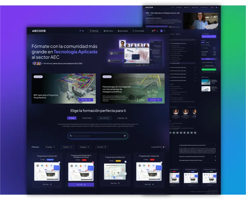Open the Categoría filter dropdown
Image resolution: width=246 pixels, height=200 pixels.
(84, 147)
